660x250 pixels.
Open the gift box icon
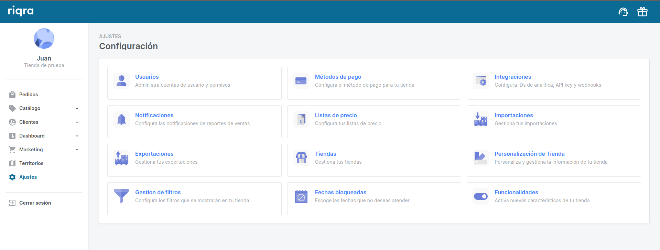pyautogui.click(x=642, y=12)
